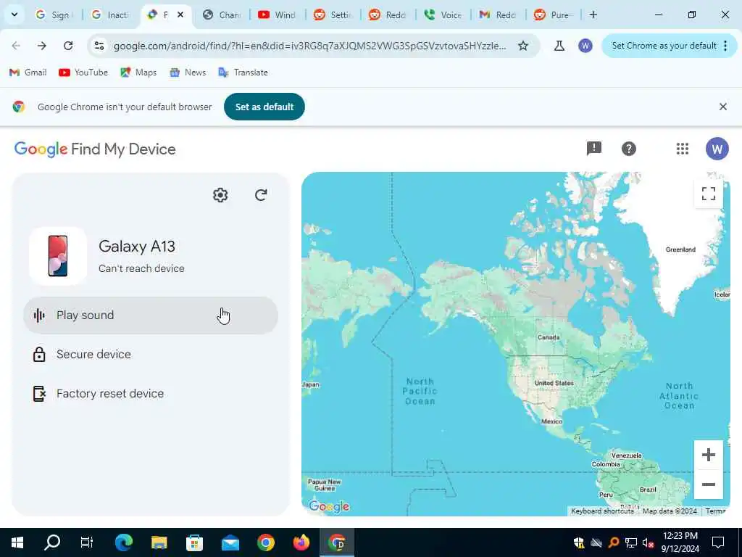This screenshot has width=742, height=557.
Task: Open the Translate bookmark
Action: [x=243, y=73]
